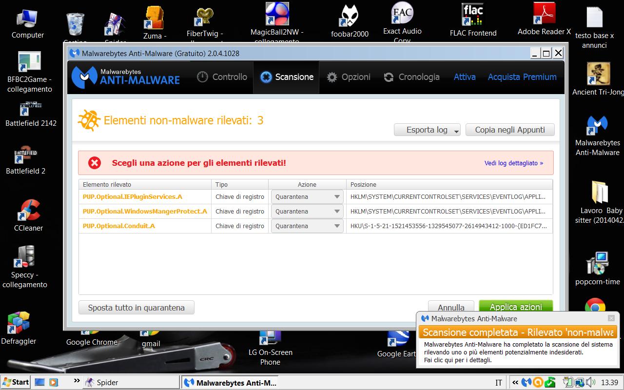
Task: Open the popcorn-time desktop icon
Action: (597, 269)
